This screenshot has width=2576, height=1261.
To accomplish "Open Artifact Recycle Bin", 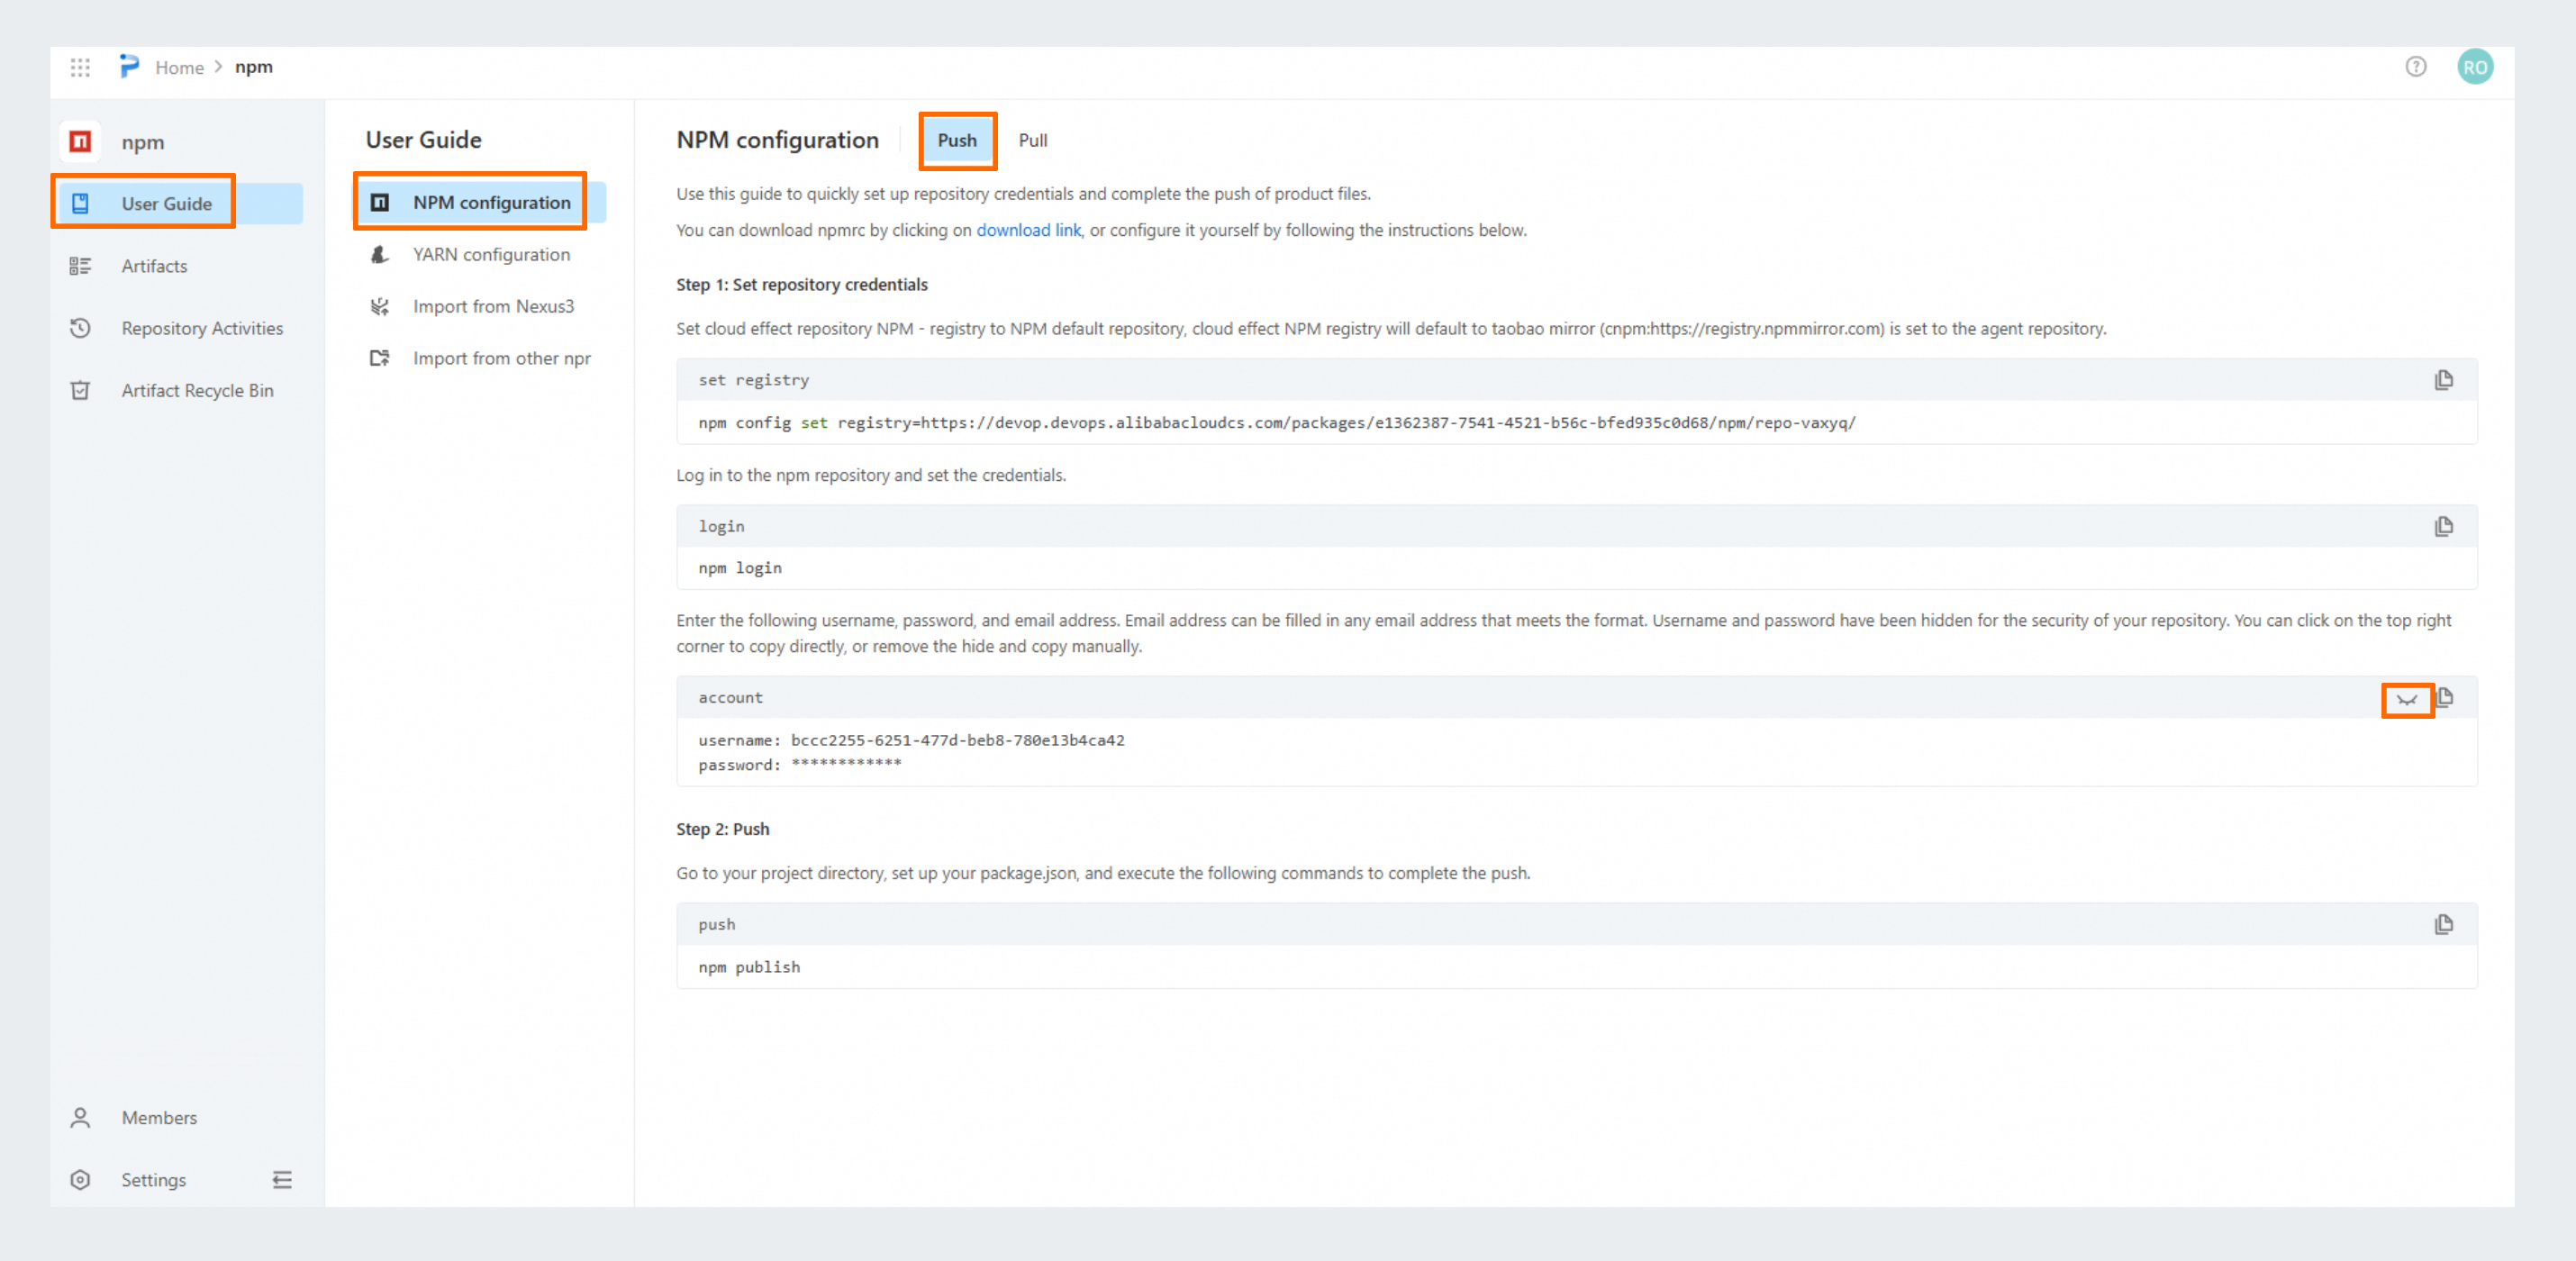I will [197, 391].
